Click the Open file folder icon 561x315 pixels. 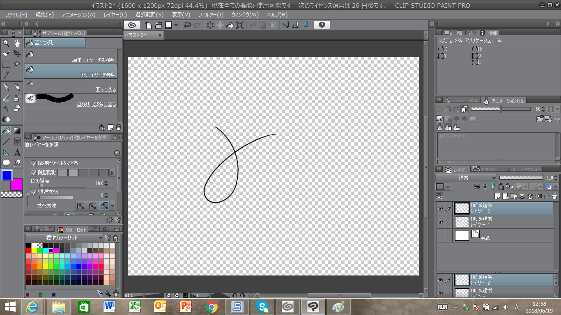[x=158, y=25]
